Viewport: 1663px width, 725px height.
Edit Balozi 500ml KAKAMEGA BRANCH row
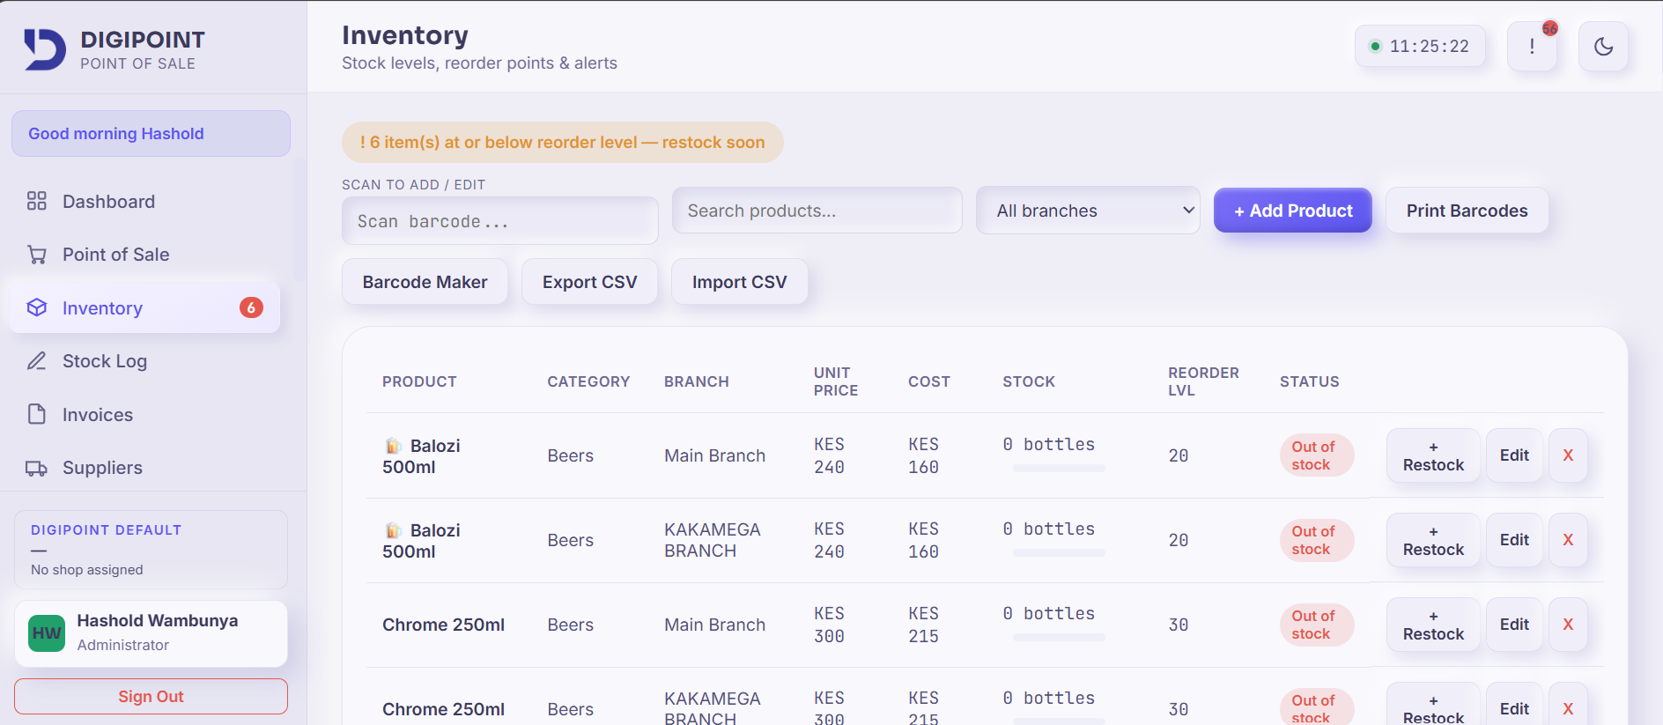pos(1514,540)
